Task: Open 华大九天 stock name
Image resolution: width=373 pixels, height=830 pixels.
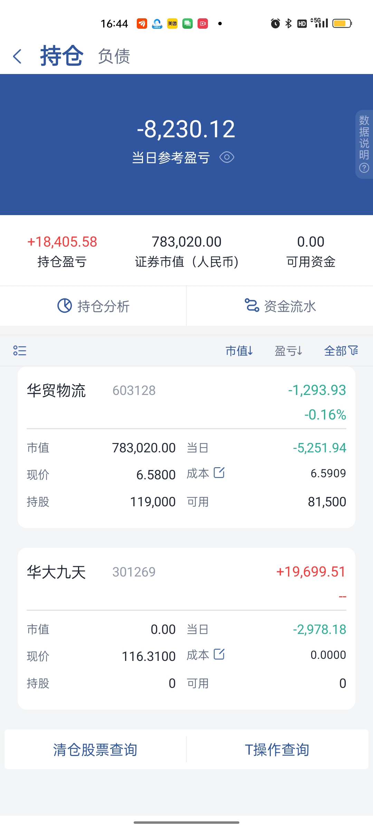Action: pos(56,572)
